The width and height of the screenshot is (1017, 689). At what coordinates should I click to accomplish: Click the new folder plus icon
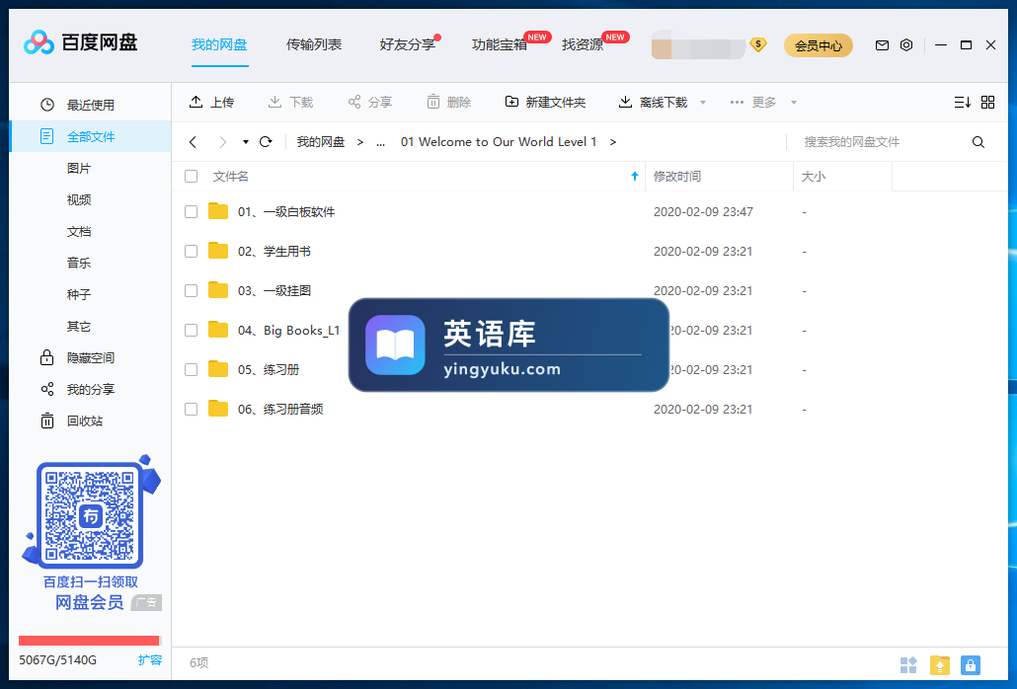pyautogui.click(x=511, y=102)
